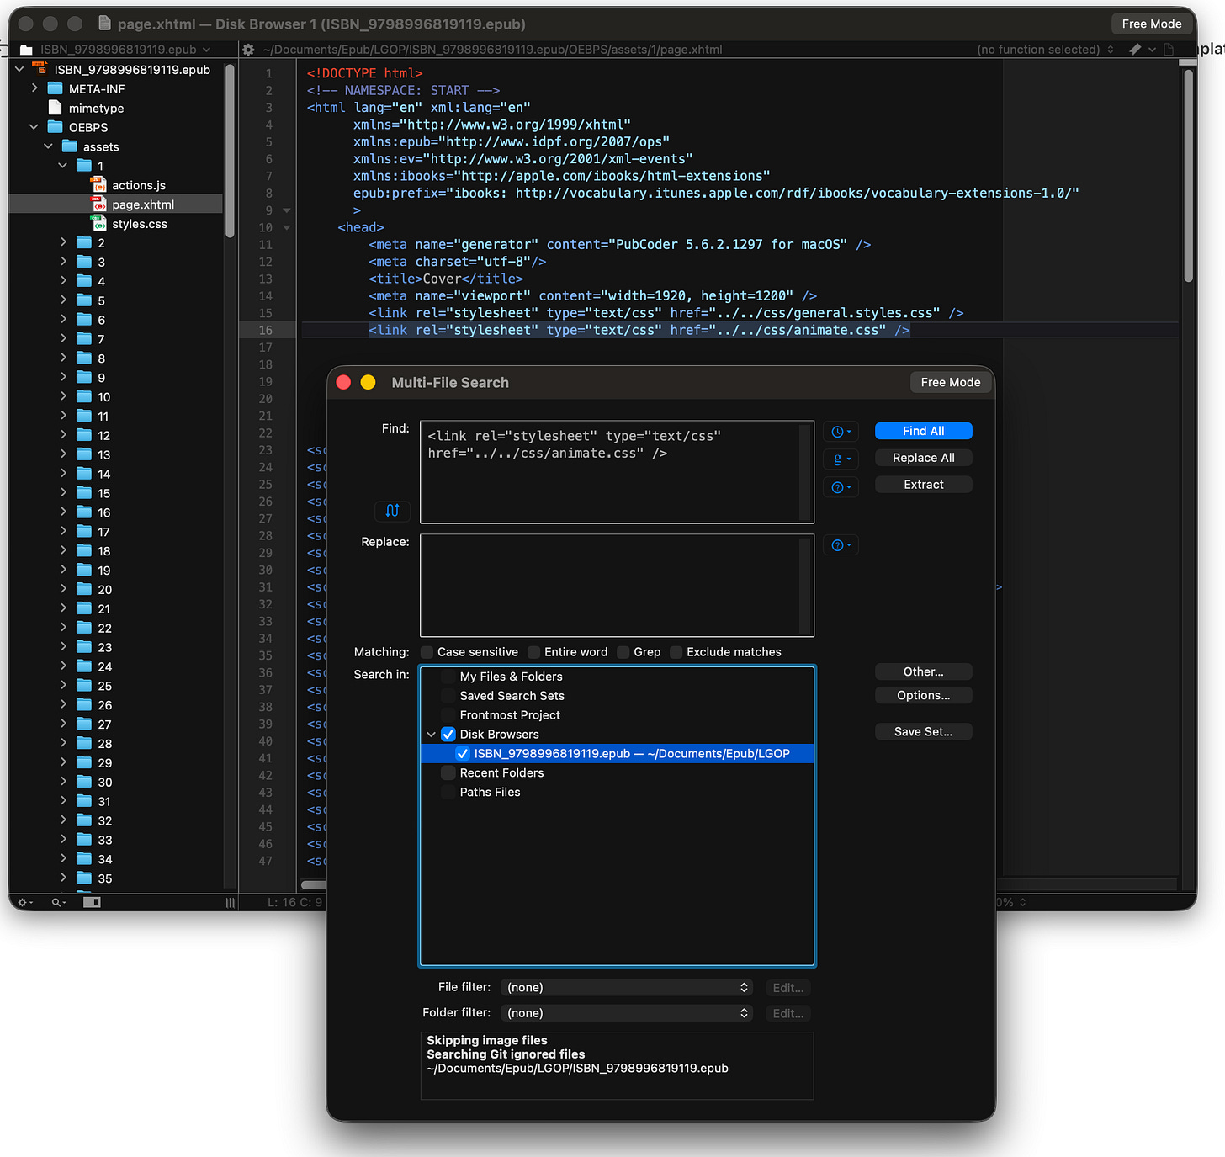
Task: Check Paths Files source
Action: pos(448,793)
